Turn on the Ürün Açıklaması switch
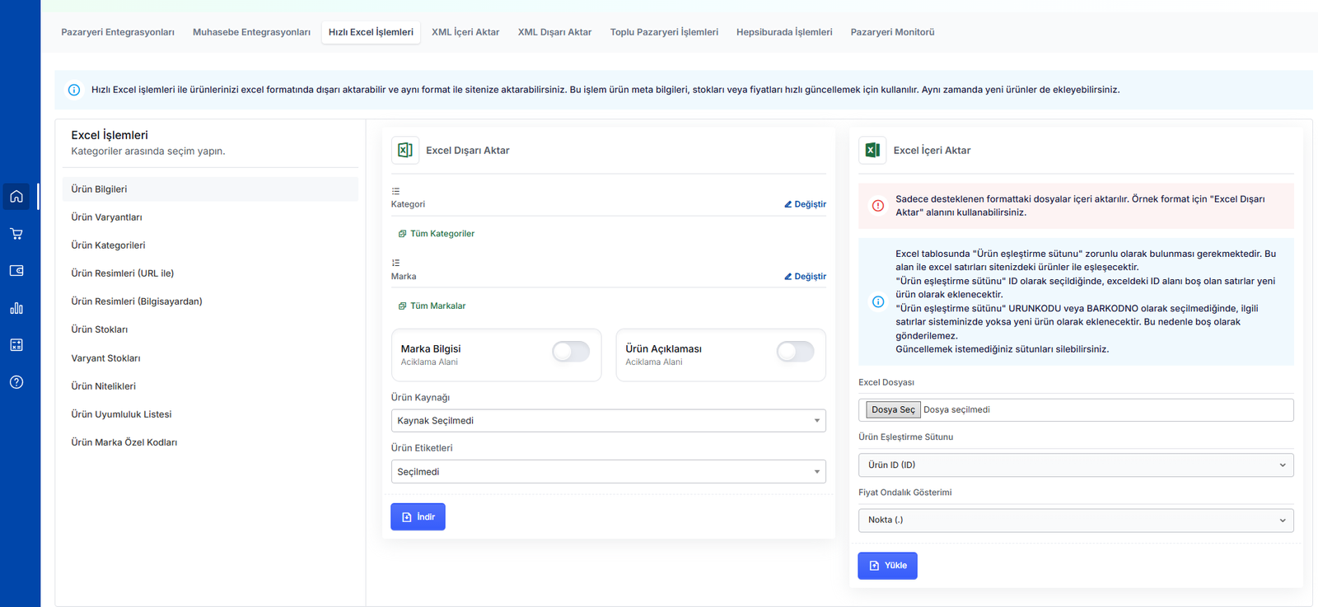 tap(795, 353)
